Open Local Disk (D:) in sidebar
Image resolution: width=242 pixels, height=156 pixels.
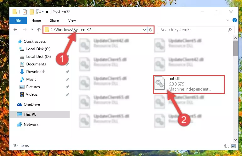[38, 57]
